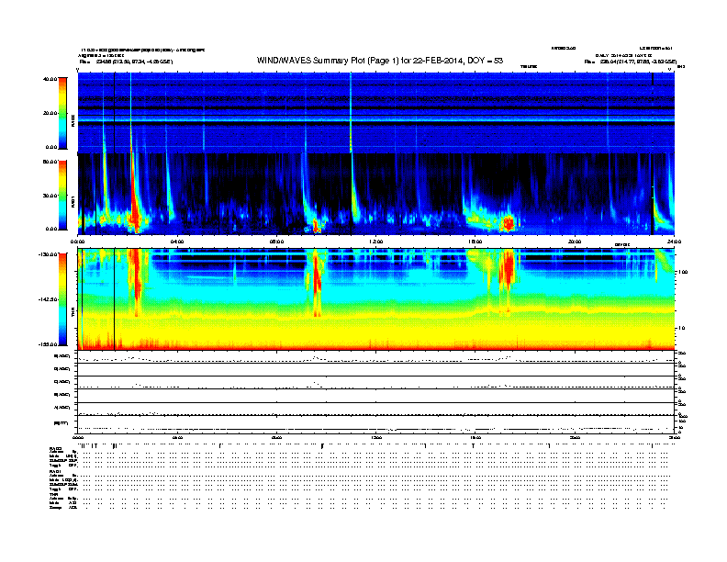
Task: Click the RAD2 status section header
Action: click(55, 448)
